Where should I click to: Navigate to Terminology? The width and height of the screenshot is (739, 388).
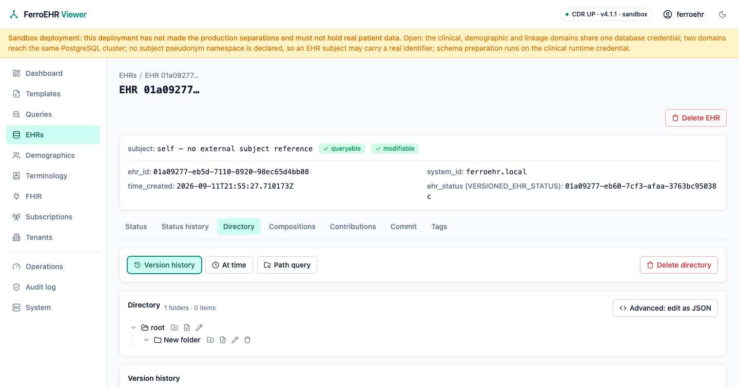(53, 176)
